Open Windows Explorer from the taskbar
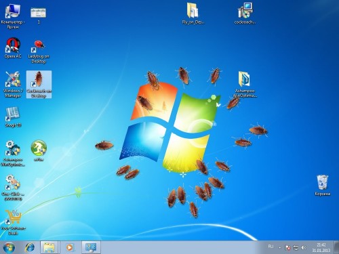 [x=49, y=247]
